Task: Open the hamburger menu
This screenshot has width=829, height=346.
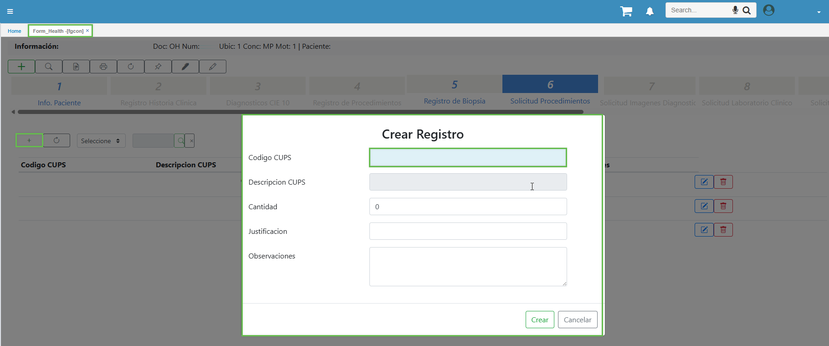Action: tap(10, 11)
